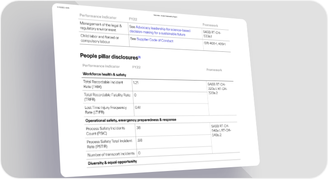Click the Operational safety, emergency preparedness & response header
328x179 pixels.
coord(131,120)
